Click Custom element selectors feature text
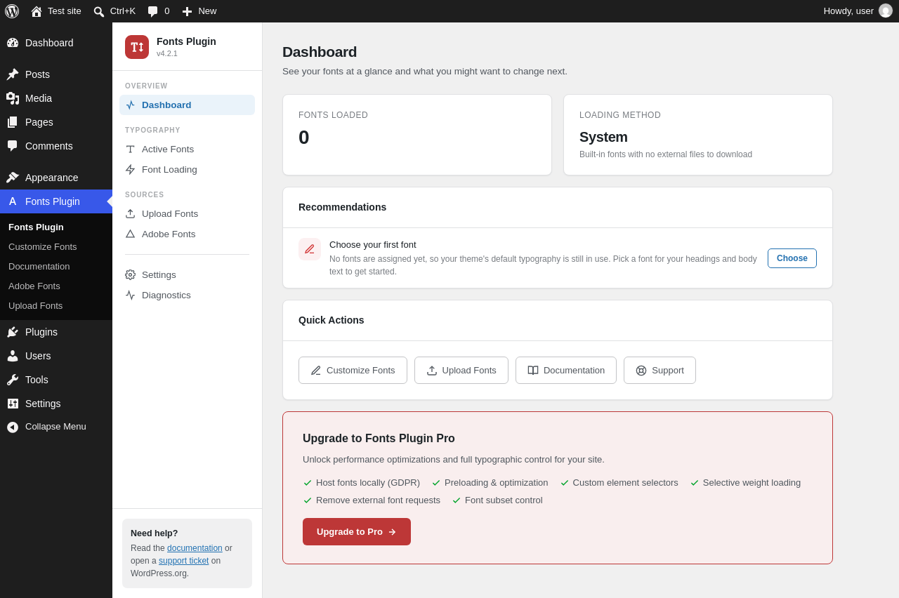This screenshot has width=899, height=598. click(626, 483)
